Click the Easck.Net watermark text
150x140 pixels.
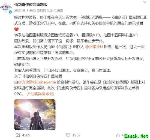click(137, 136)
